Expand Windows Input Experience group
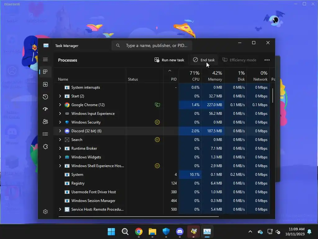The image size is (318, 239). 60,114
